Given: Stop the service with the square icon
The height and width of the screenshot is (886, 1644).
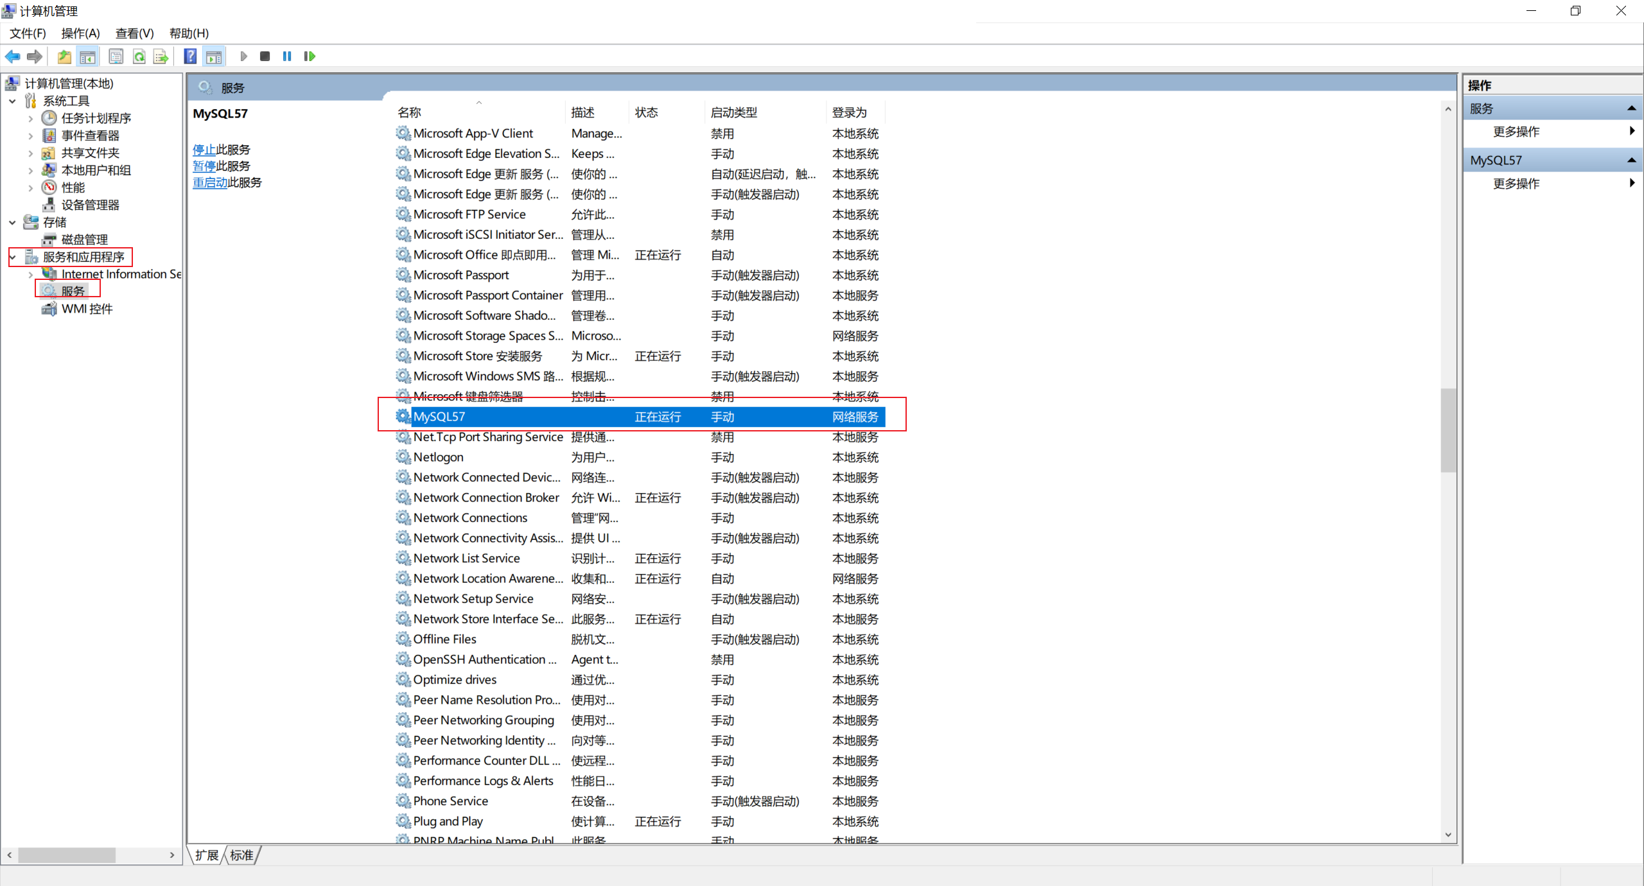Looking at the screenshot, I should (265, 56).
